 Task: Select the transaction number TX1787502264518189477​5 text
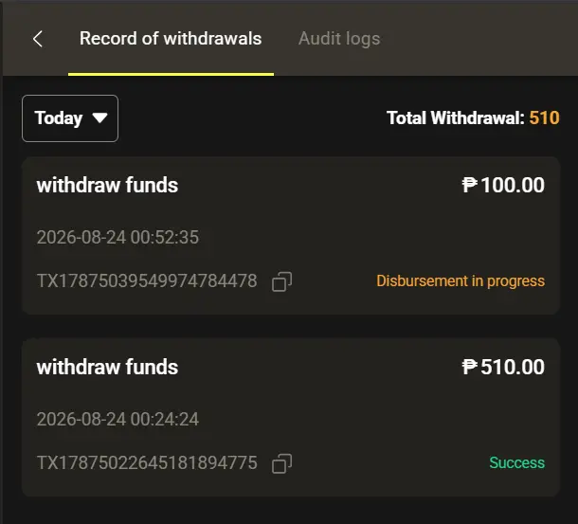click(x=147, y=462)
